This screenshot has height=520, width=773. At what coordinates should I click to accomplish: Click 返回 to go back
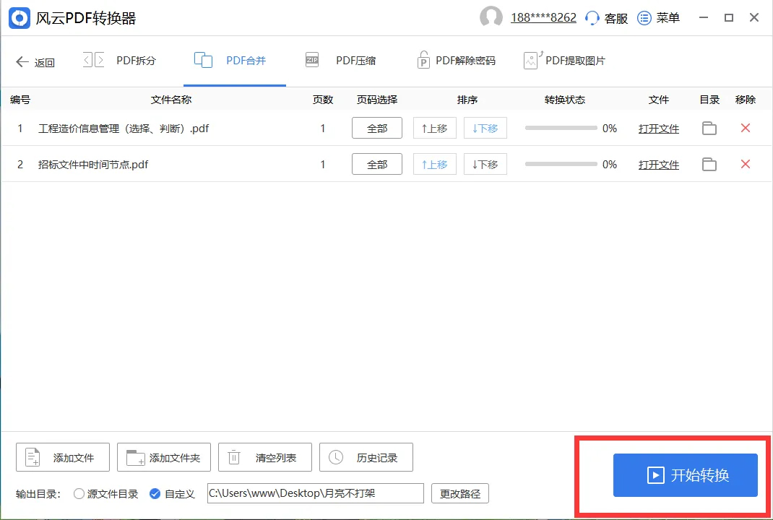35,61
